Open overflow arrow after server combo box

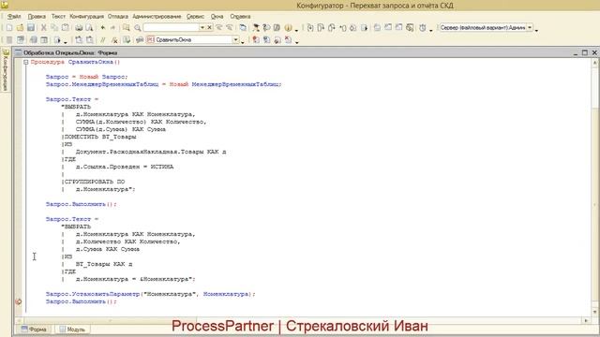536,30
